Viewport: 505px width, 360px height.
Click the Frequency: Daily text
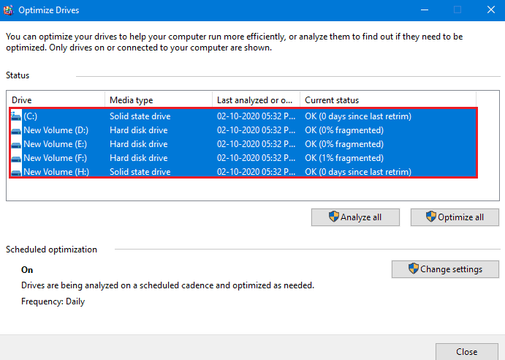[53, 301]
